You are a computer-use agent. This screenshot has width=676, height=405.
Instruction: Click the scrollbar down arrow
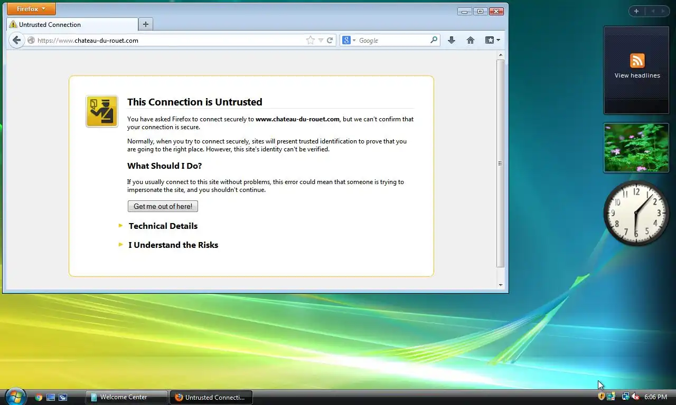click(501, 285)
